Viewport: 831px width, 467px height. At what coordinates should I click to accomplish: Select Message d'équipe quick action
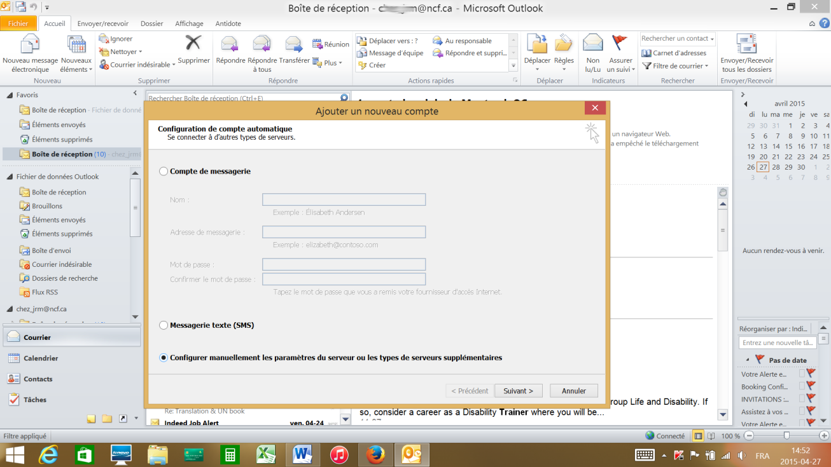(x=390, y=53)
